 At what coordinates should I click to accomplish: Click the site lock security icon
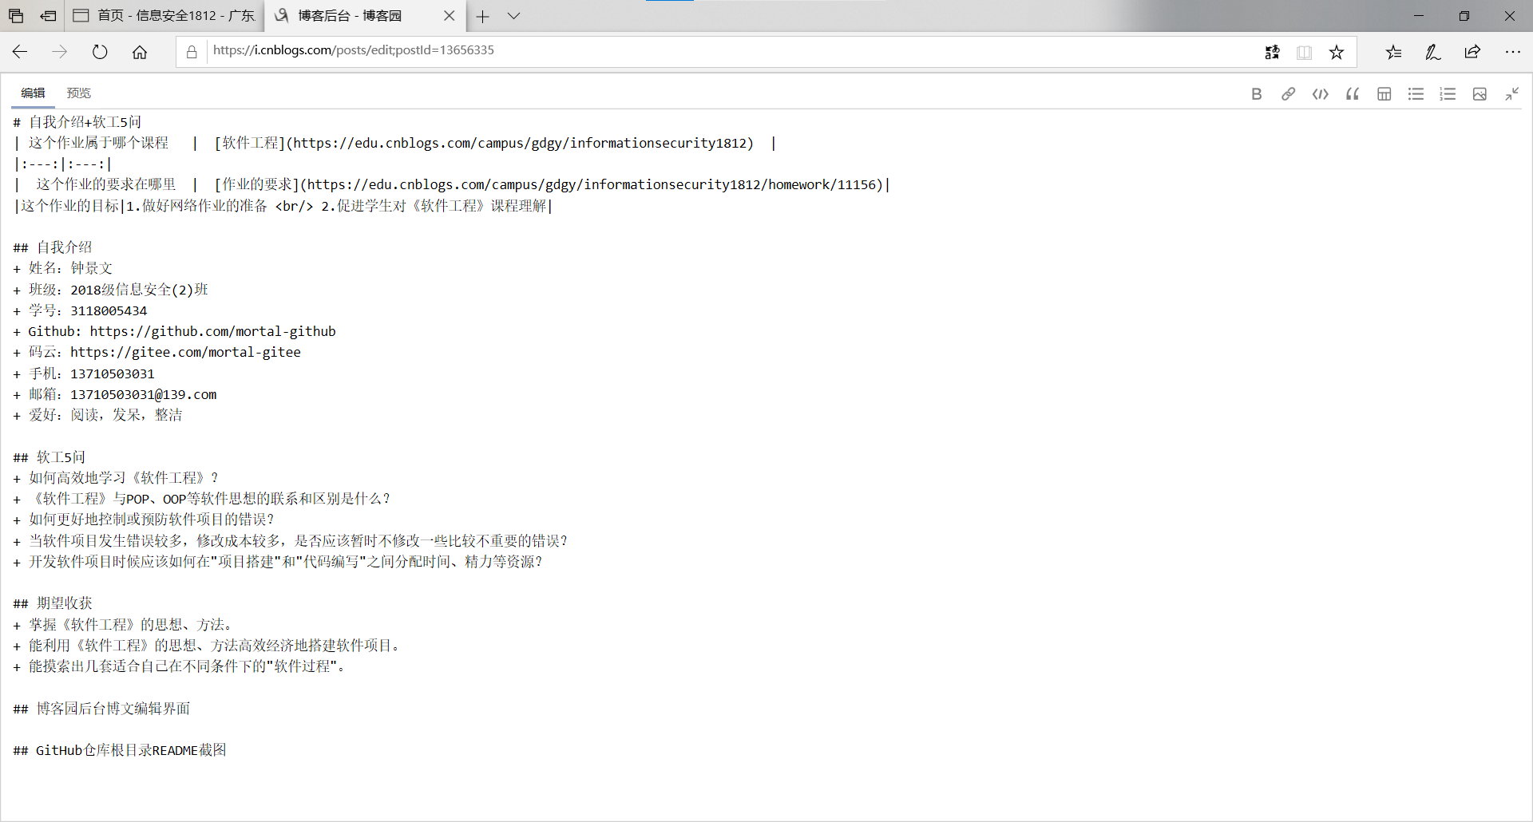coord(192,52)
